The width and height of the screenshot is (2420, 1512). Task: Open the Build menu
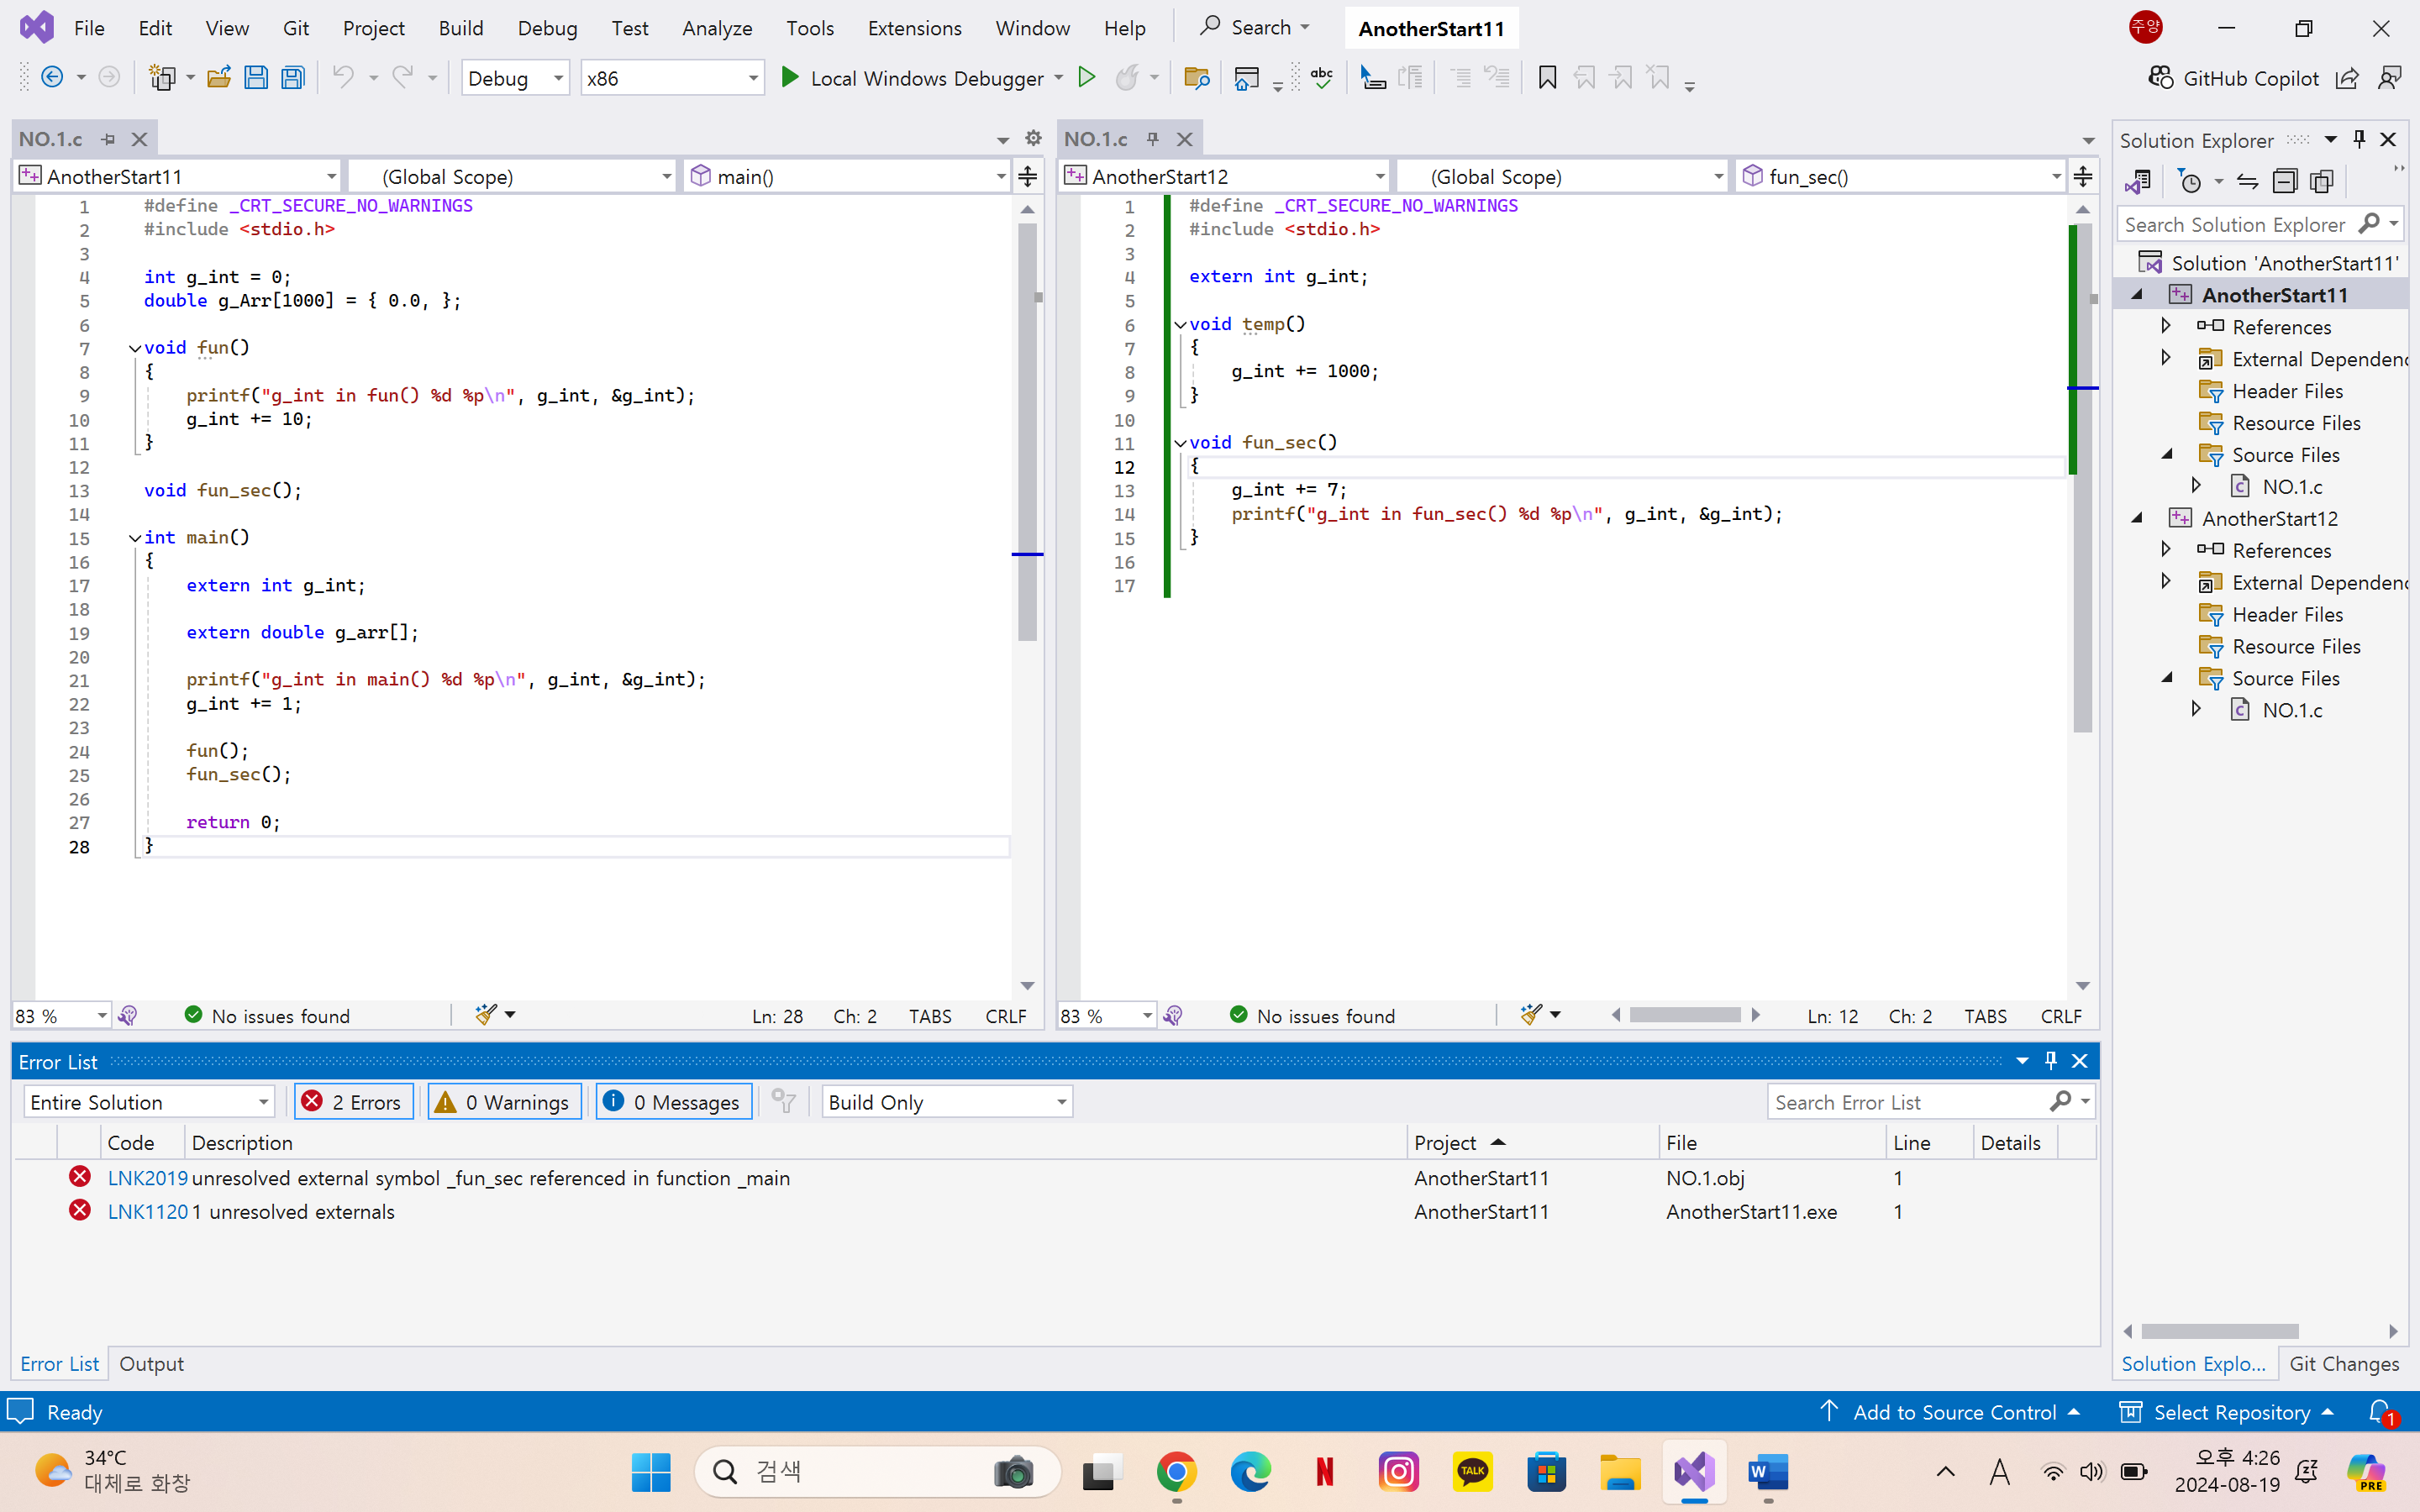(x=460, y=28)
